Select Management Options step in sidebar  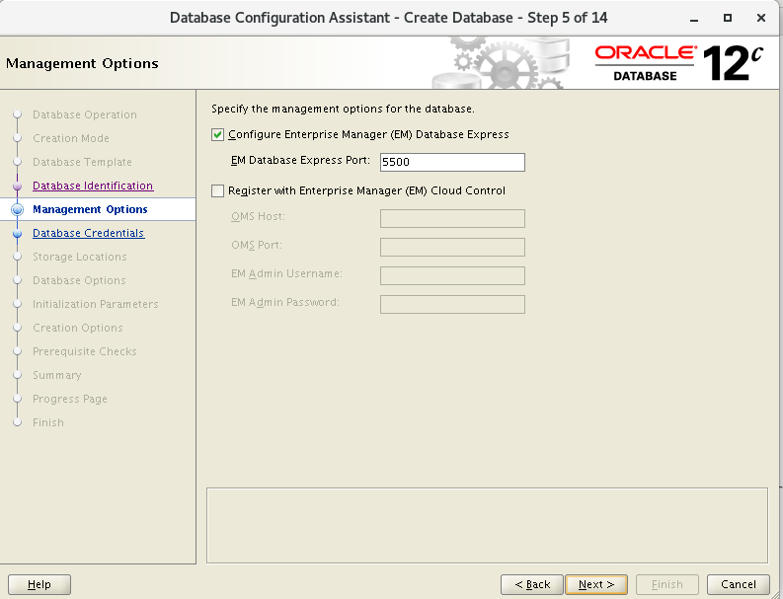(90, 209)
